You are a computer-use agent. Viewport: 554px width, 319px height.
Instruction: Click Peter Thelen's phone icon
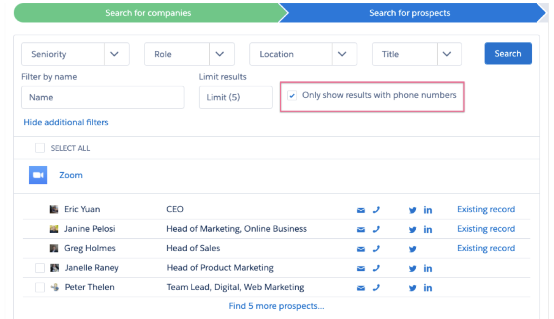click(x=376, y=288)
